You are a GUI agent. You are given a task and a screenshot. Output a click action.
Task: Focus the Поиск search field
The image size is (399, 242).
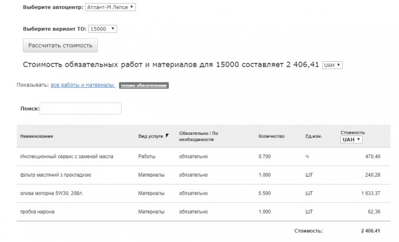coord(80,108)
